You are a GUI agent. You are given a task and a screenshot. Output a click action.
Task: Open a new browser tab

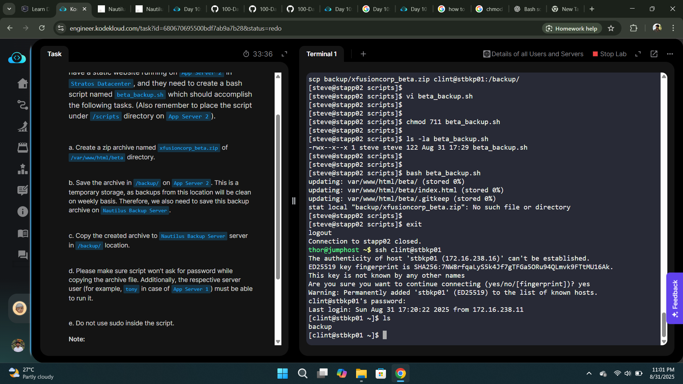[592, 9]
